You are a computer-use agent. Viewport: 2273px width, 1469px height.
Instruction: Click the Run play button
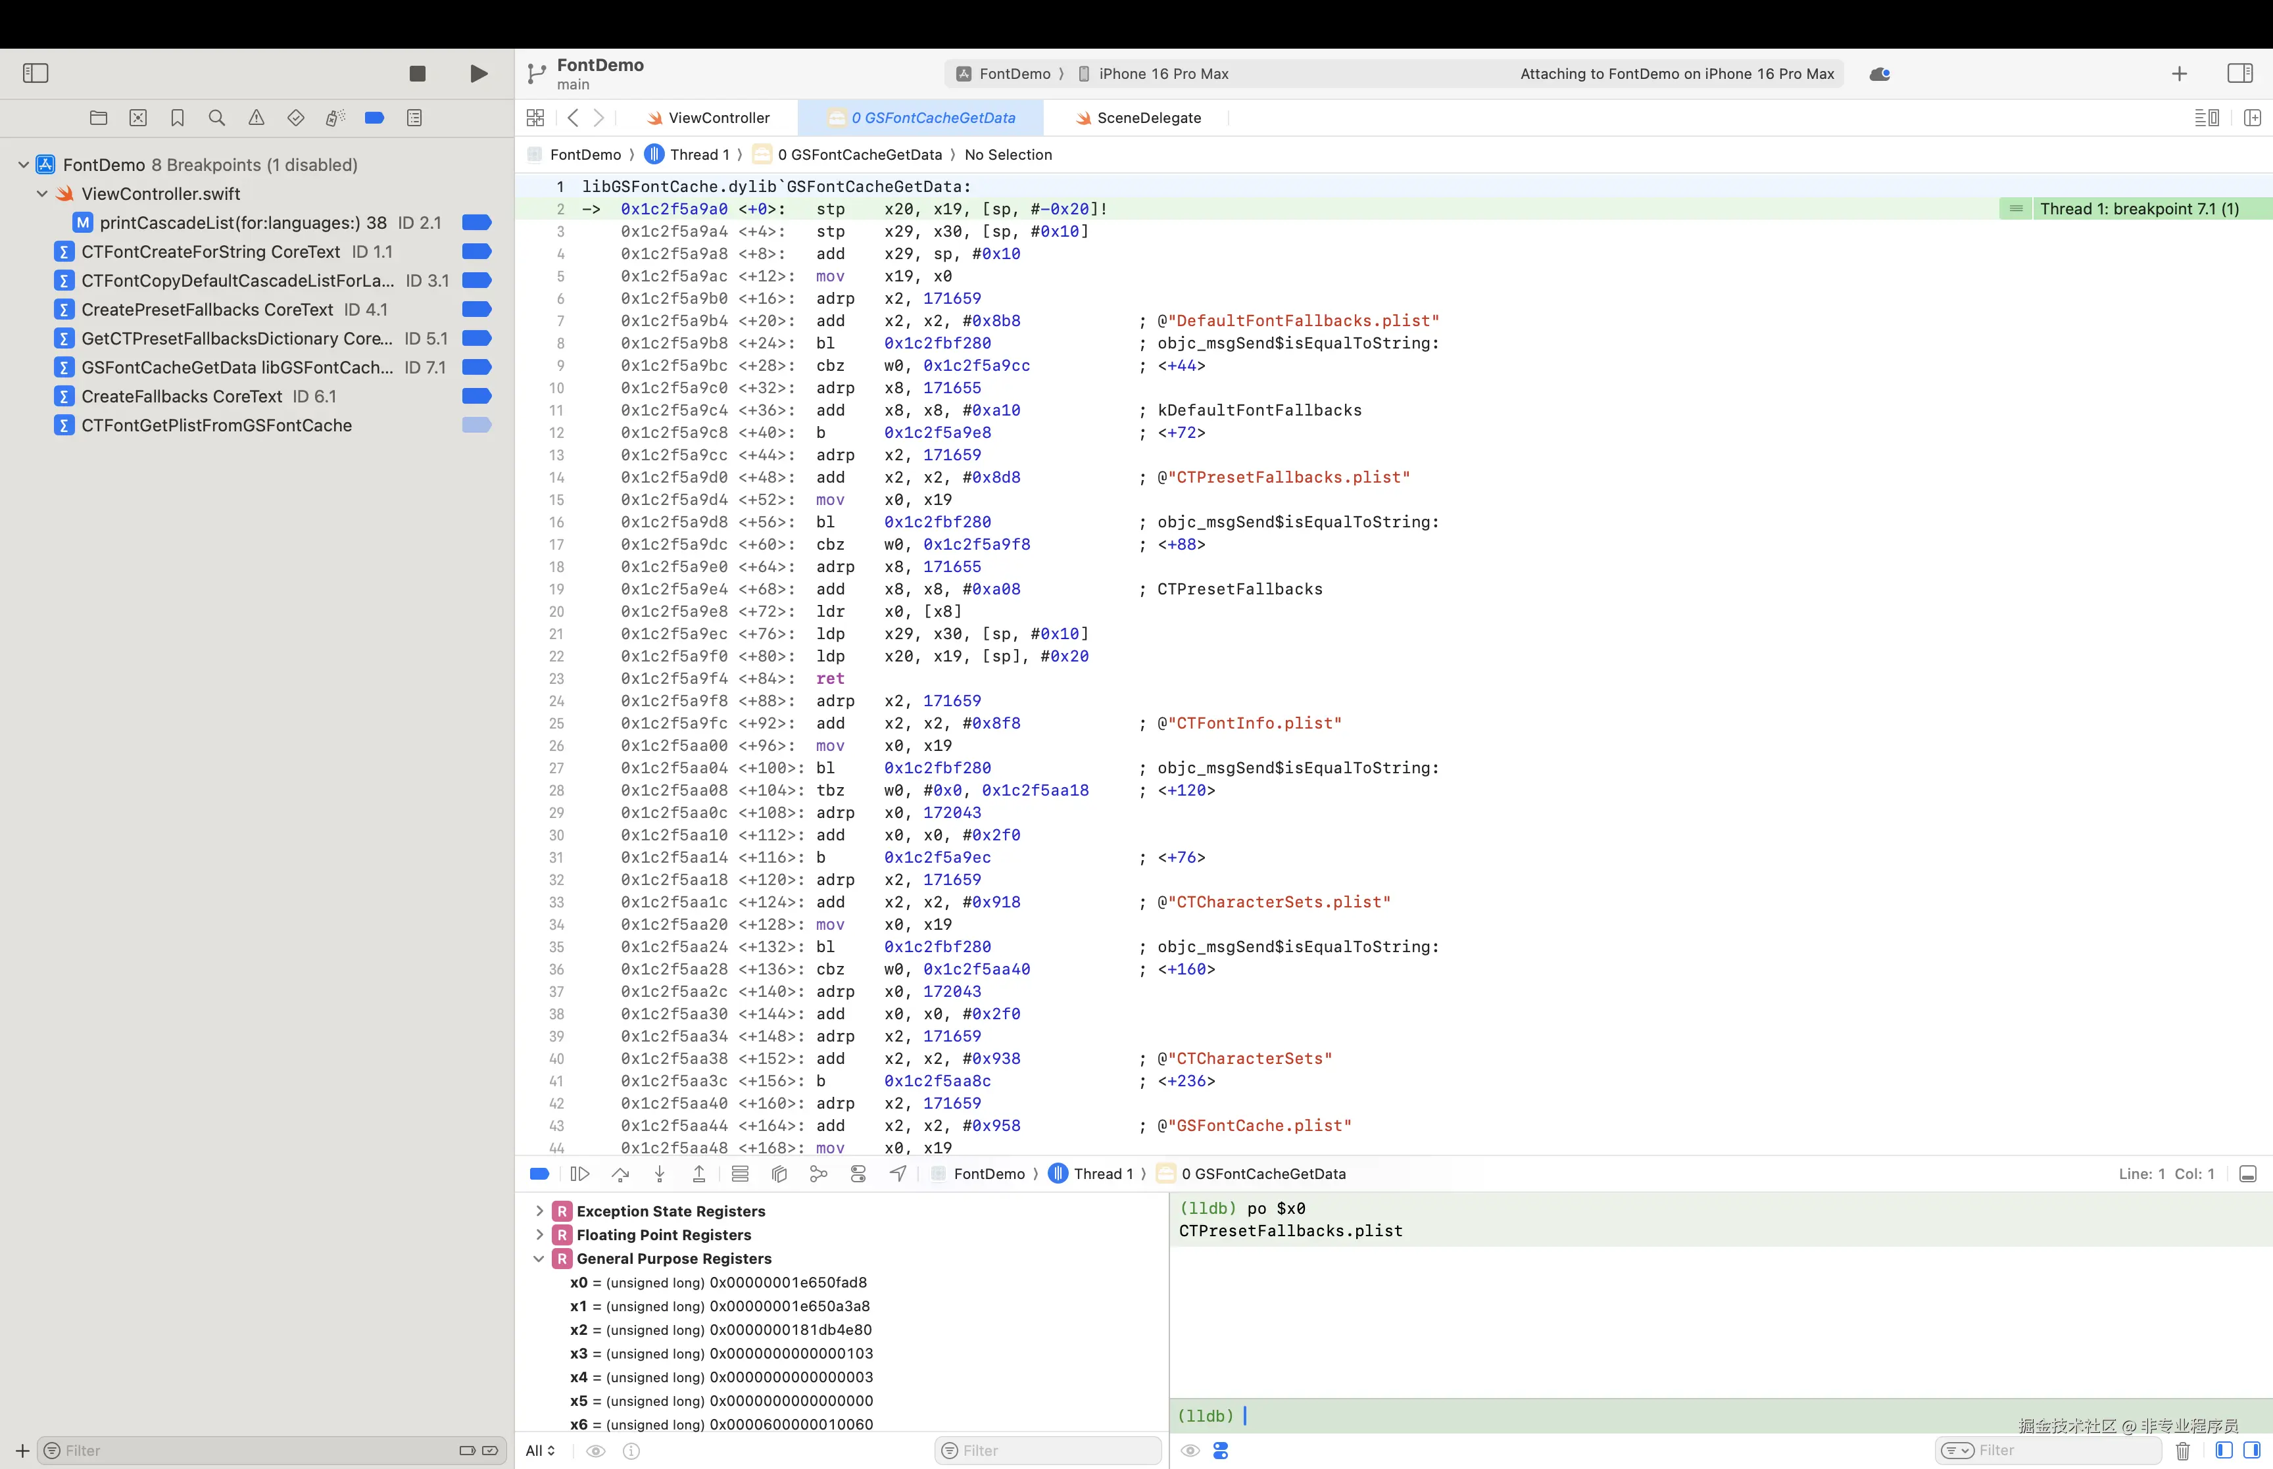pos(479,74)
